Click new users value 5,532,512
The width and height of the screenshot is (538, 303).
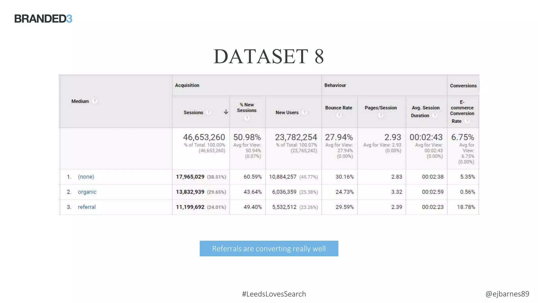pos(284,207)
